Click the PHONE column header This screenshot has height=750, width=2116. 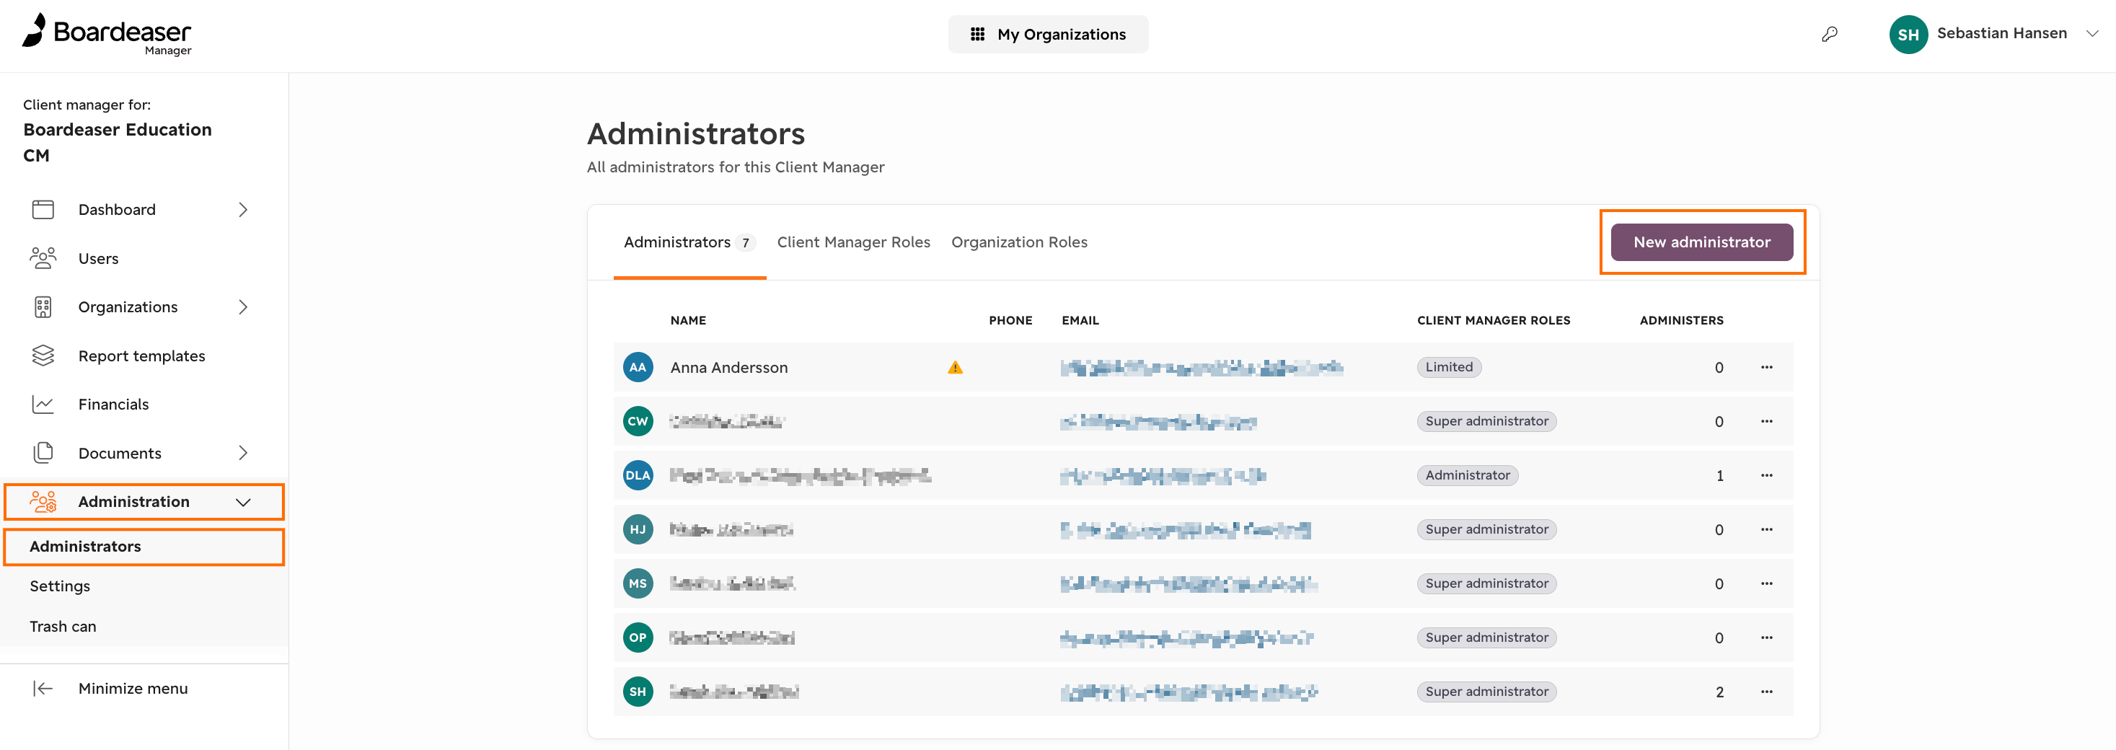coord(1010,320)
